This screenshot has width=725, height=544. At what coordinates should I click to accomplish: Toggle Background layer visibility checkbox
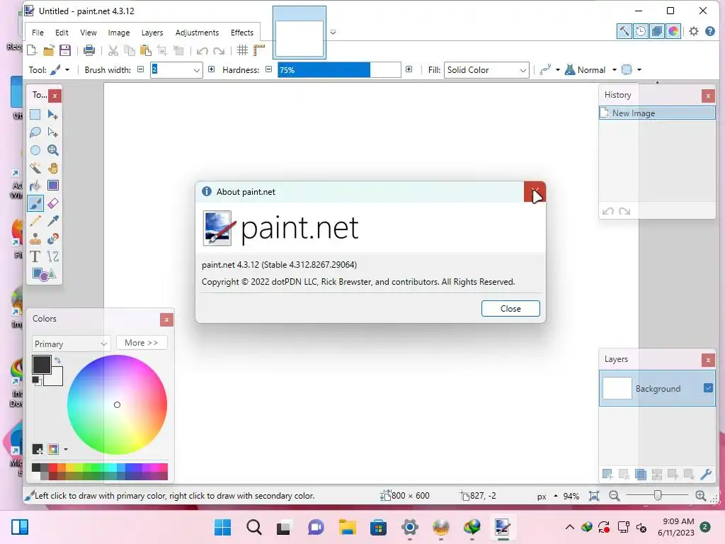708,388
